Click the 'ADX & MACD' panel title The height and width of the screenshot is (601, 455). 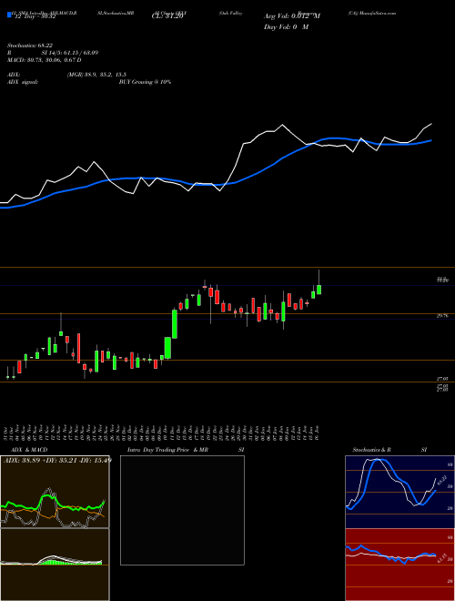tap(29, 450)
